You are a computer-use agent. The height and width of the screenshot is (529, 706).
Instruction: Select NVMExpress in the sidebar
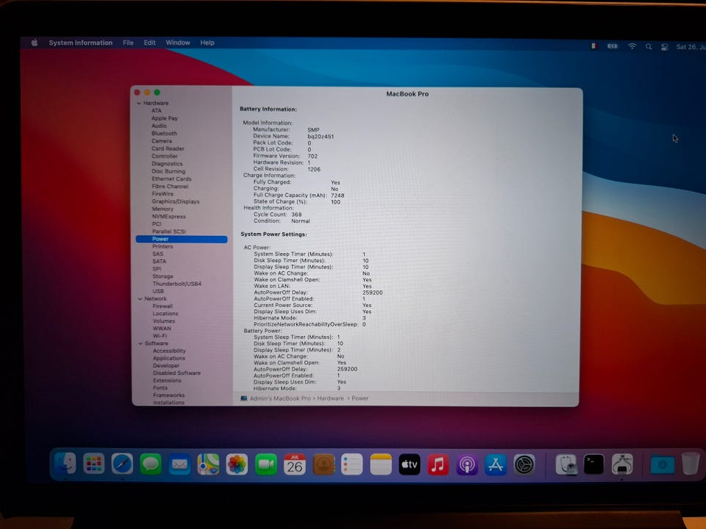(169, 216)
